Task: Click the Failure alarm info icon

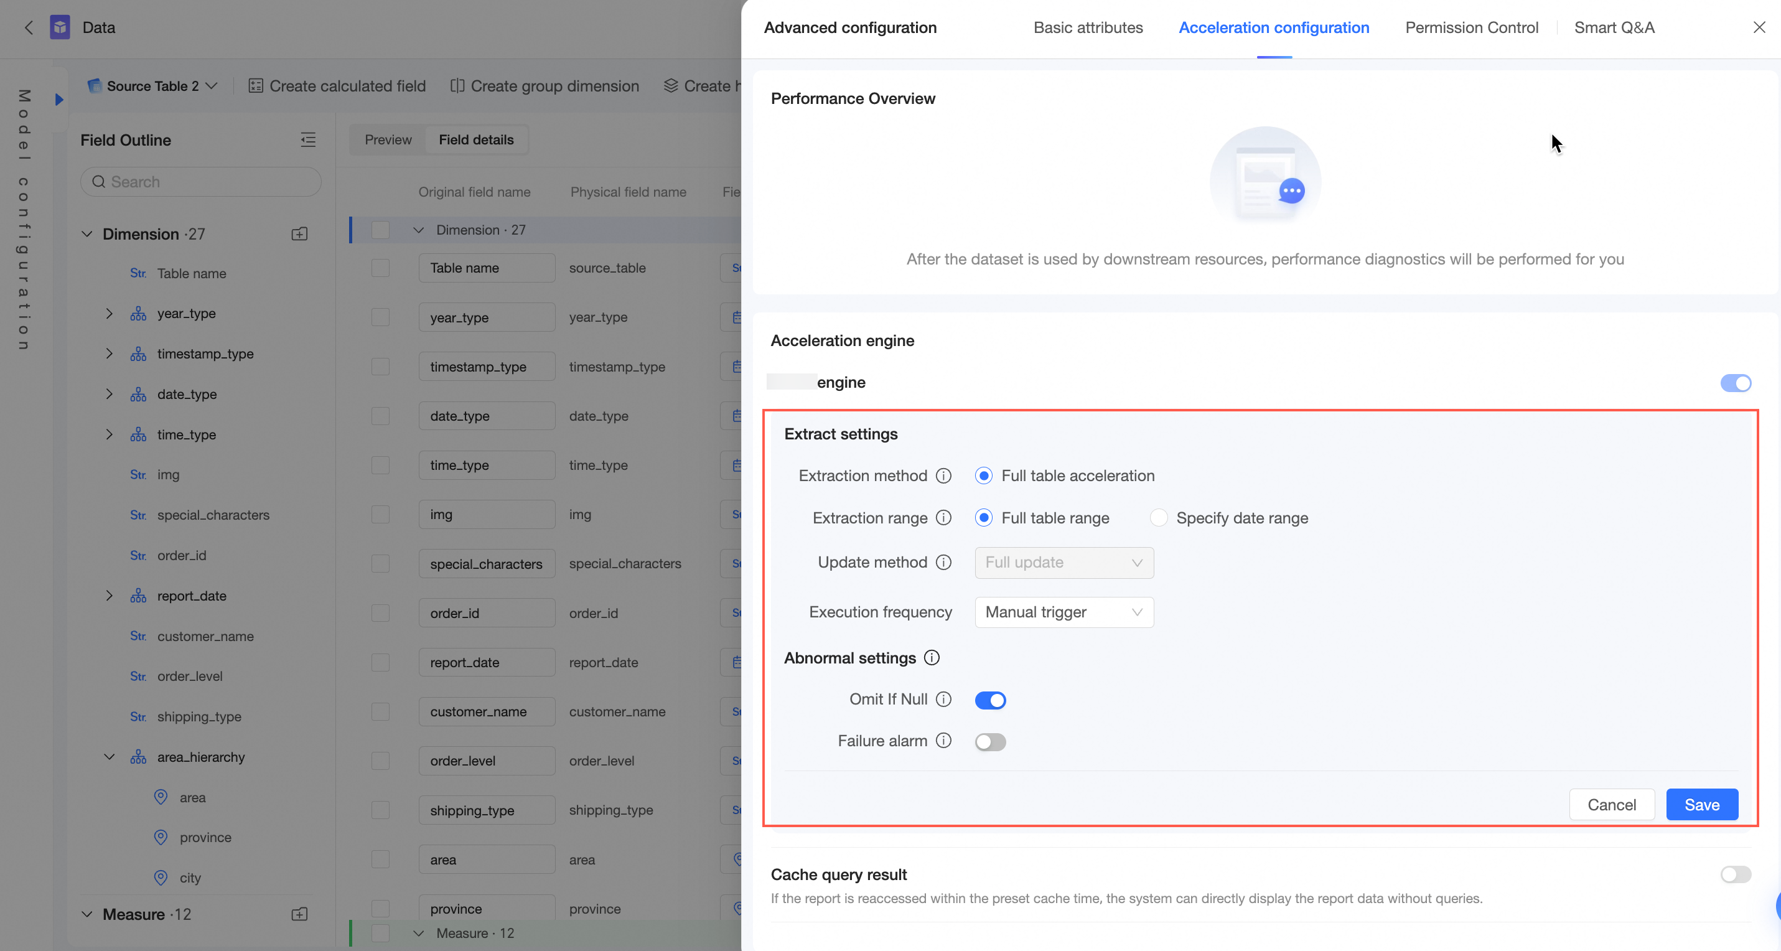Action: pyautogui.click(x=944, y=741)
